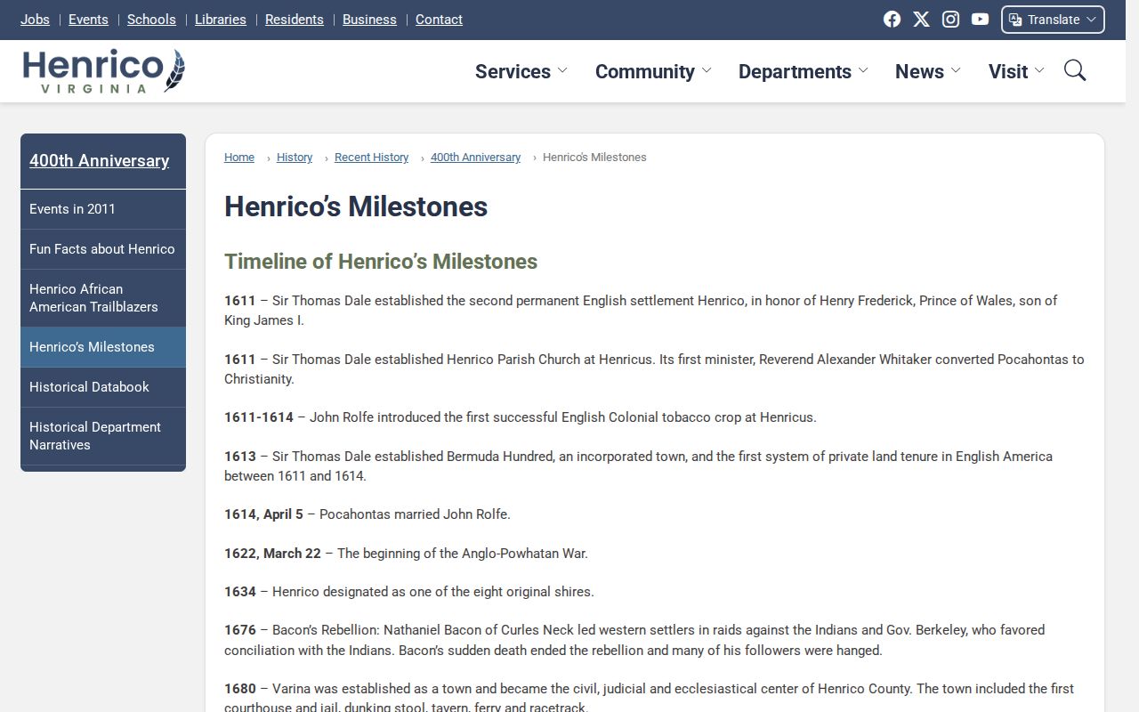
Task: Click the Henrico's Milestones page heading
Action: pyautogui.click(x=356, y=206)
